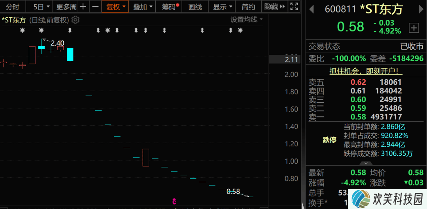Click the 最新 0.58 field

[337, 172]
